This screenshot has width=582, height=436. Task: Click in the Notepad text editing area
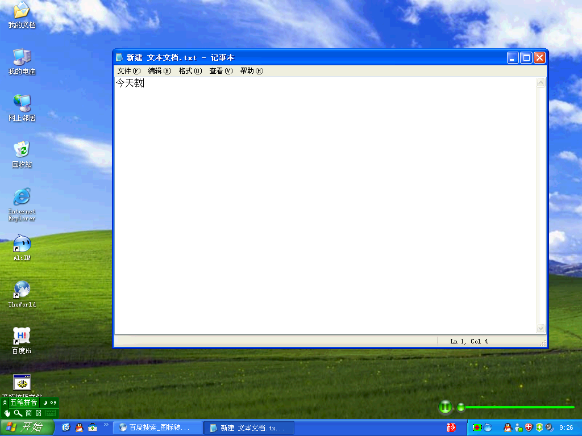pyautogui.click(x=326, y=206)
